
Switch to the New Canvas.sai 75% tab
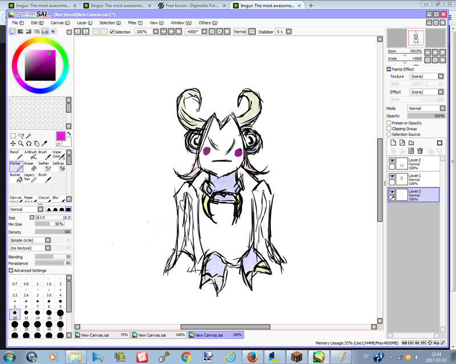(101, 335)
